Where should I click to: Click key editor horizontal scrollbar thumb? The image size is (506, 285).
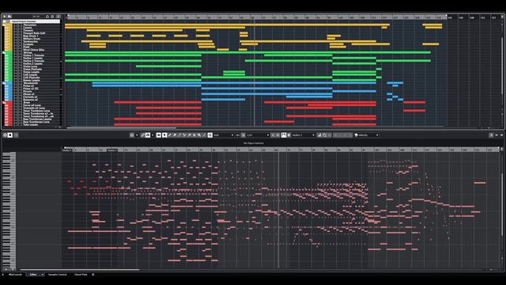coord(80,269)
